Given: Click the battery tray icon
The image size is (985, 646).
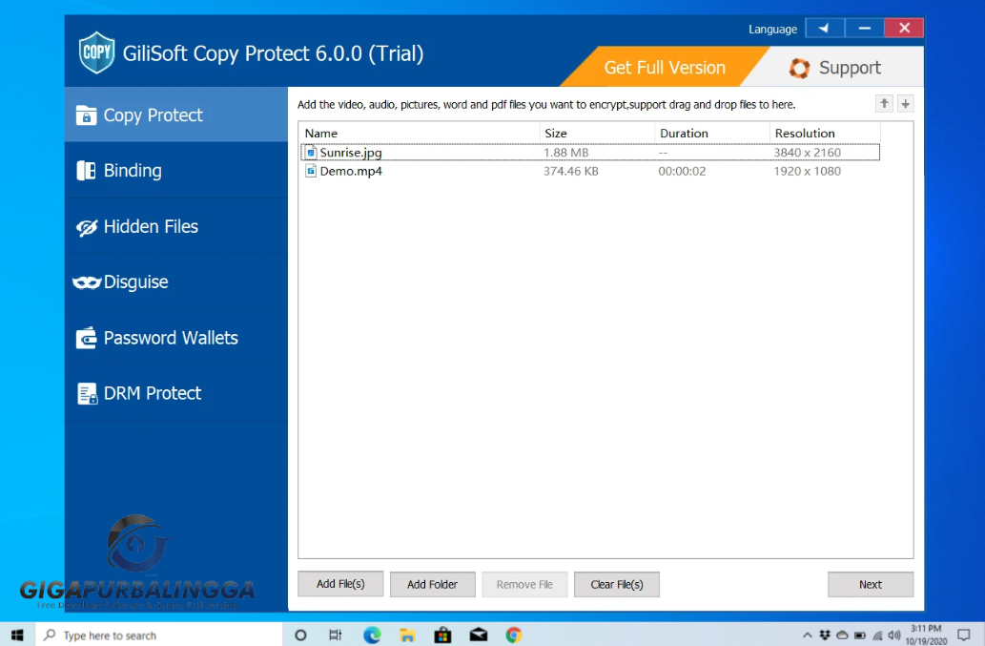Looking at the screenshot, I should tap(860, 636).
